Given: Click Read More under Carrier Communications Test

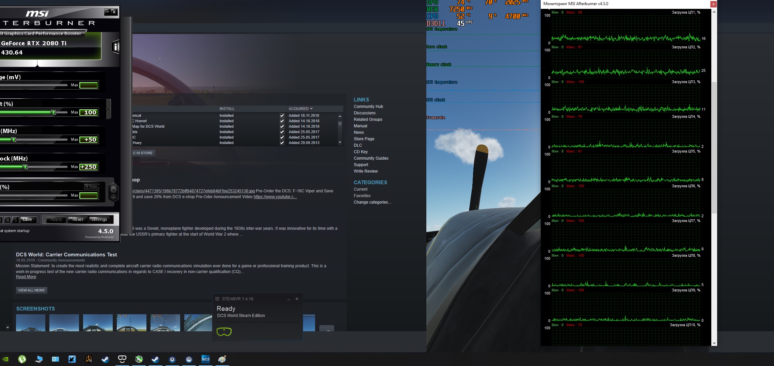Looking at the screenshot, I should click(x=26, y=277).
